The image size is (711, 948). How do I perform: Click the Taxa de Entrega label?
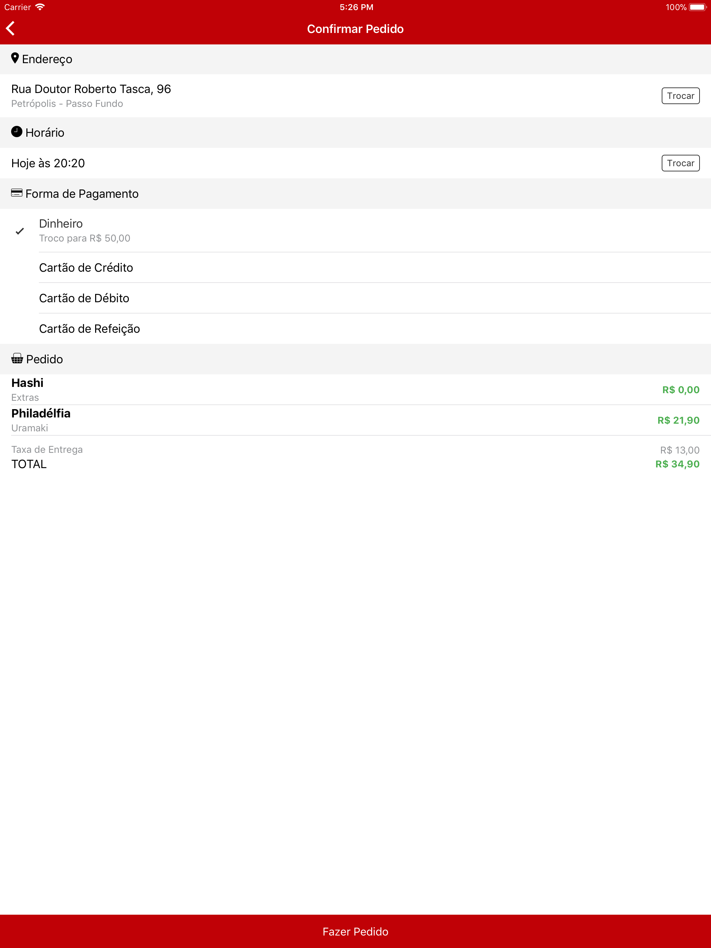(x=47, y=450)
